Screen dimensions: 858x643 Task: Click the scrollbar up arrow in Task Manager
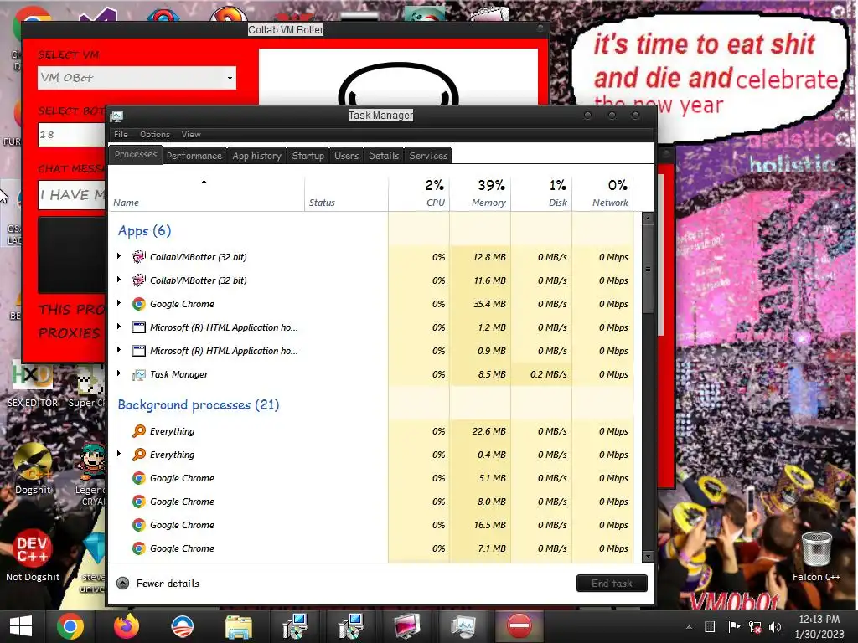point(648,219)
